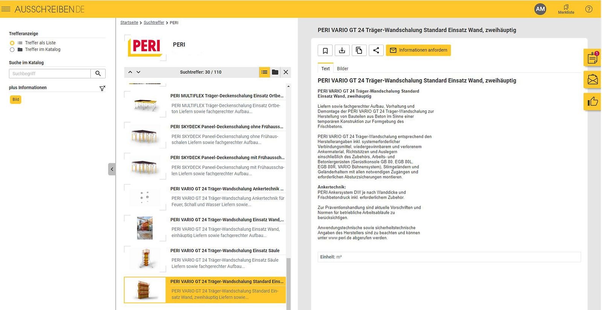Open the help question mark icon
The width and height of the screenshot is (602, 310).
tap(589, 9)
